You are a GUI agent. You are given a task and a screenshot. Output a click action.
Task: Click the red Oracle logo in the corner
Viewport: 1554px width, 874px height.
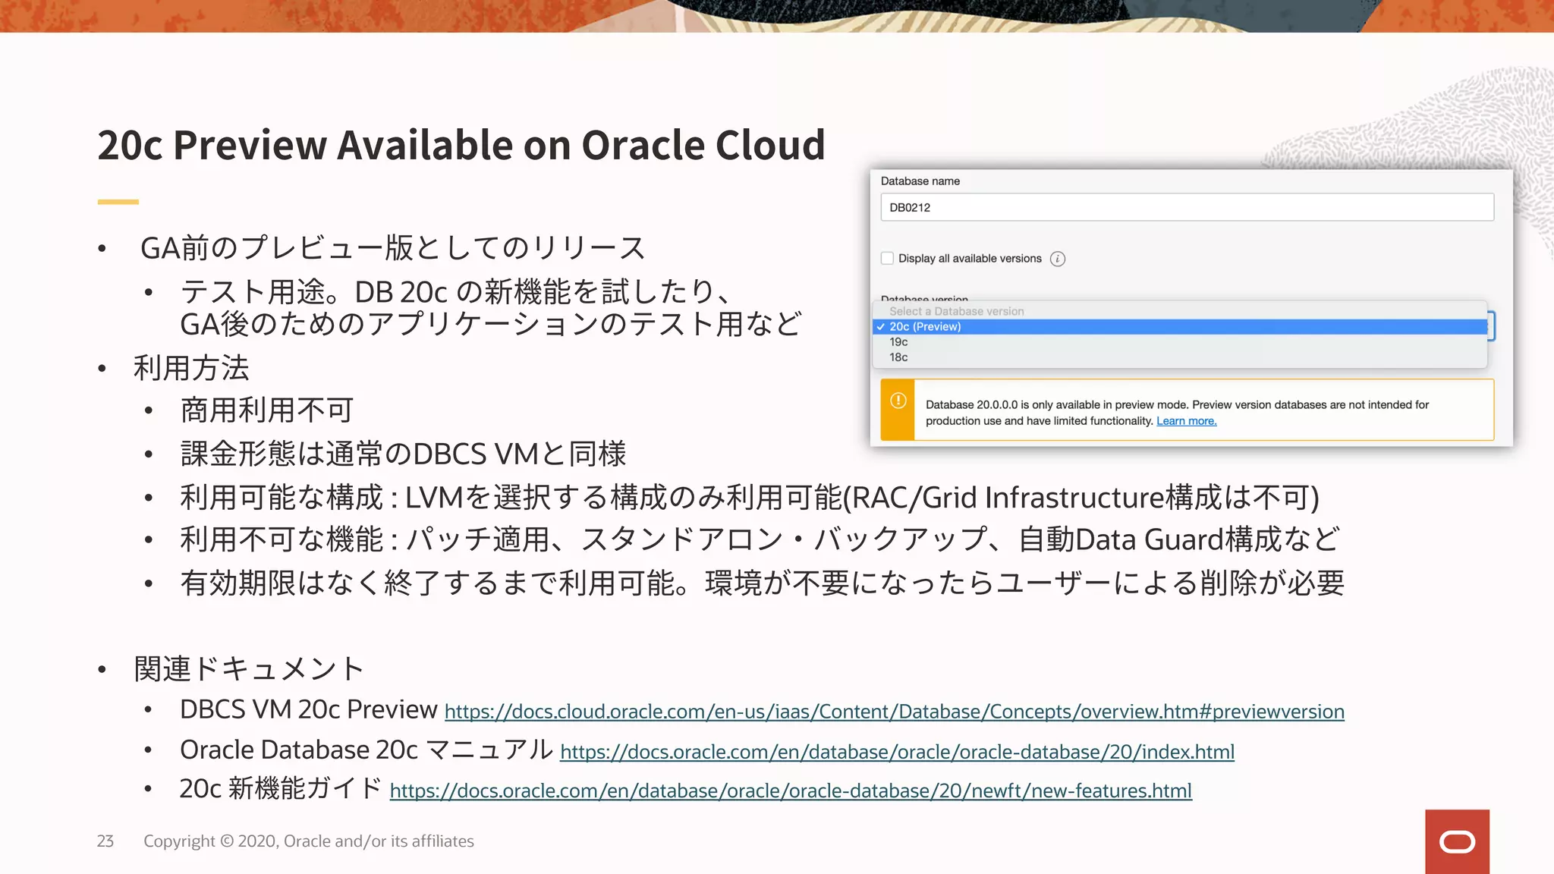coord(1457,841)
